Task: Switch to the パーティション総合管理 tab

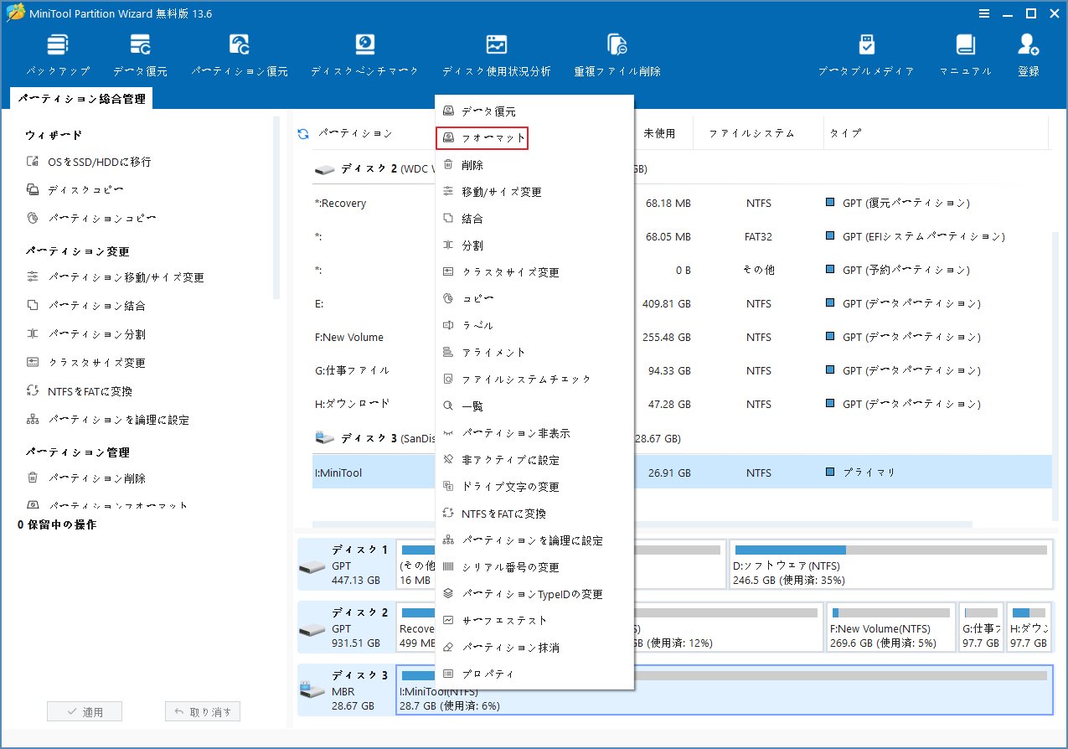Action: tap(80, 98)
